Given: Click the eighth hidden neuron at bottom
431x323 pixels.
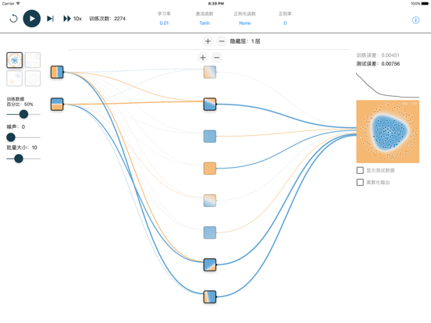Looking at the screenshot, I should point(210,297).
